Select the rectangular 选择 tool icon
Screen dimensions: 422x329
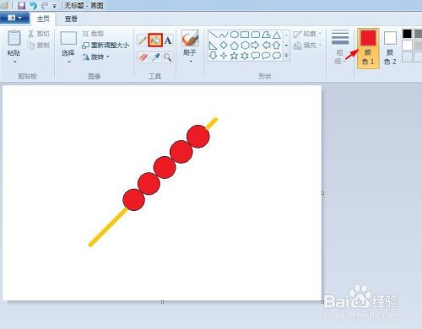coord(68,38)
